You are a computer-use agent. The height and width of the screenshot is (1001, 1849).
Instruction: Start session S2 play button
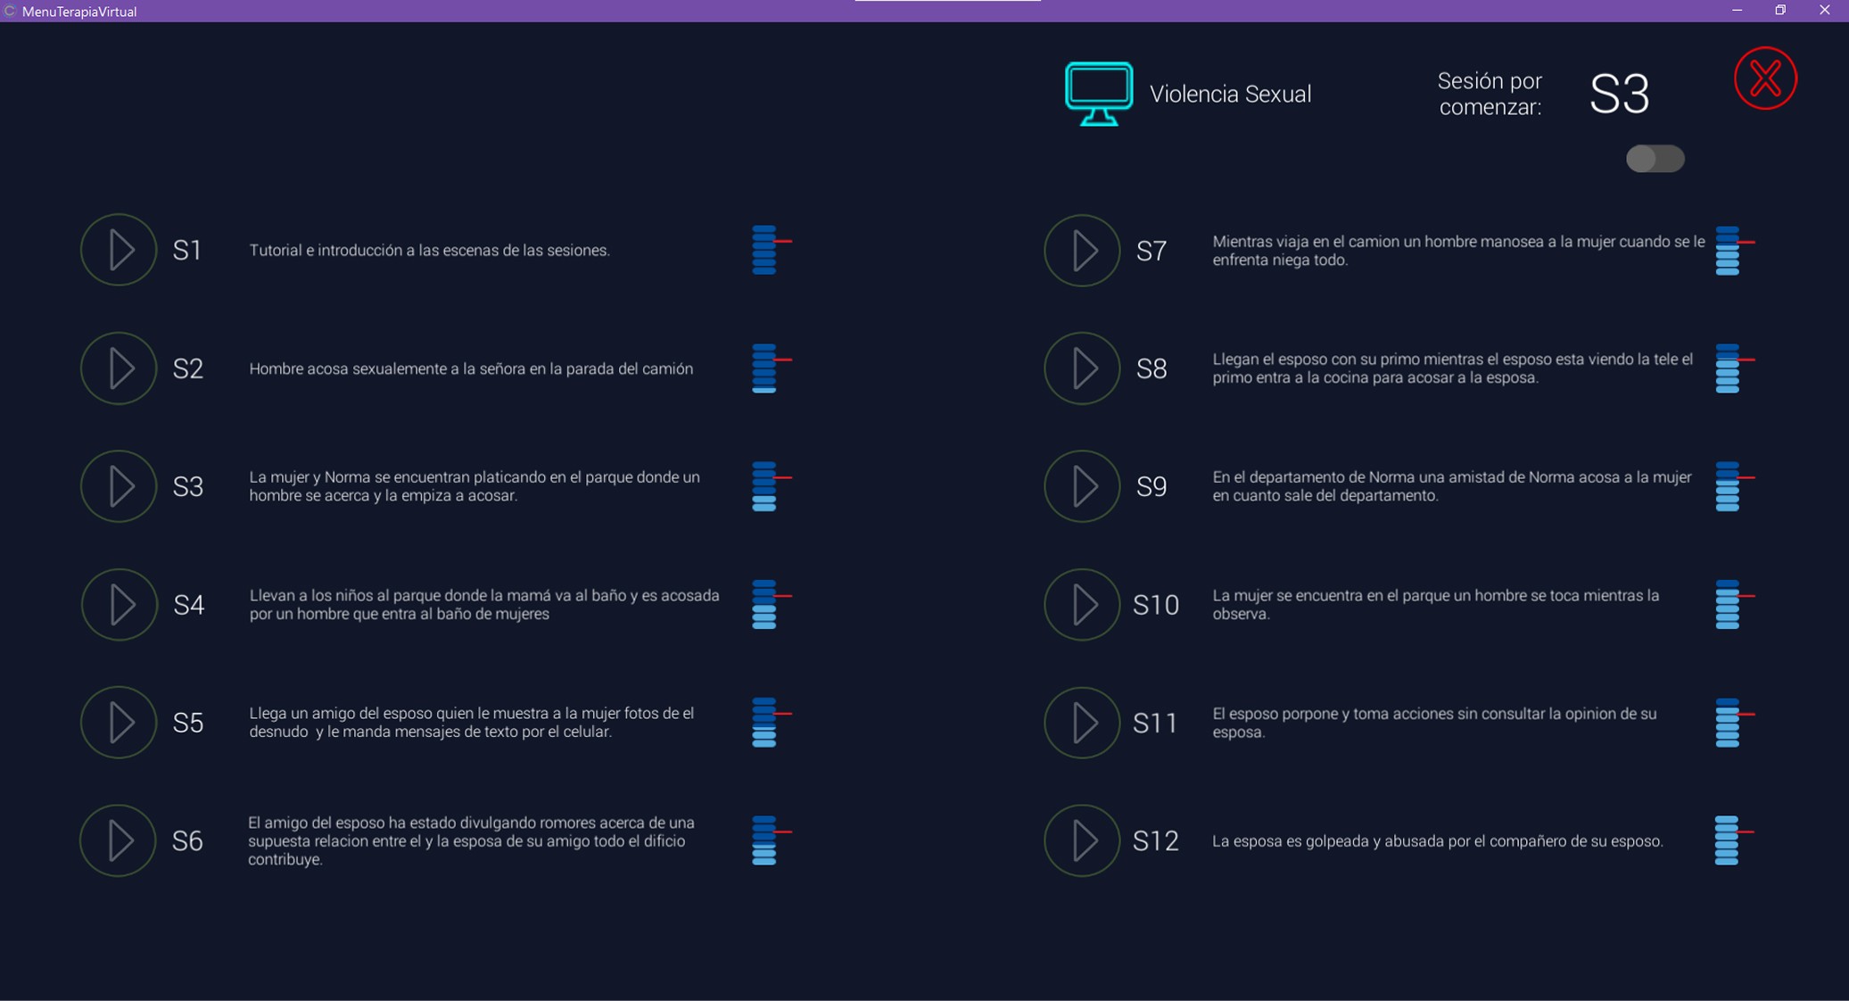click(x=119, y=368)
